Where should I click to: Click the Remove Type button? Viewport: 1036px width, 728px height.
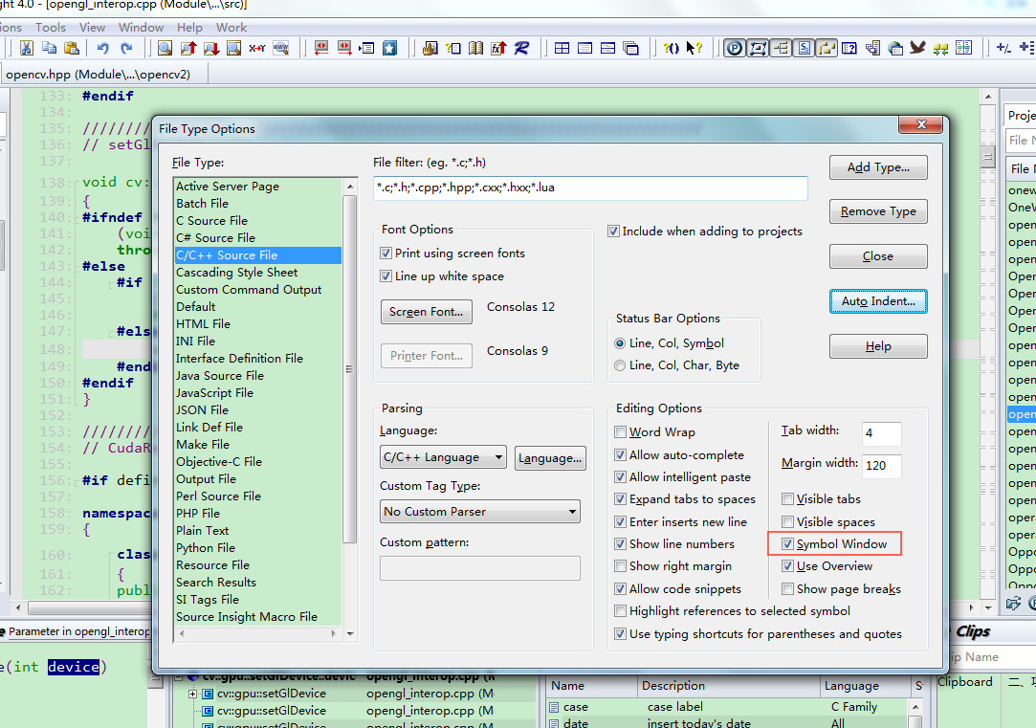tap(878, 211)
